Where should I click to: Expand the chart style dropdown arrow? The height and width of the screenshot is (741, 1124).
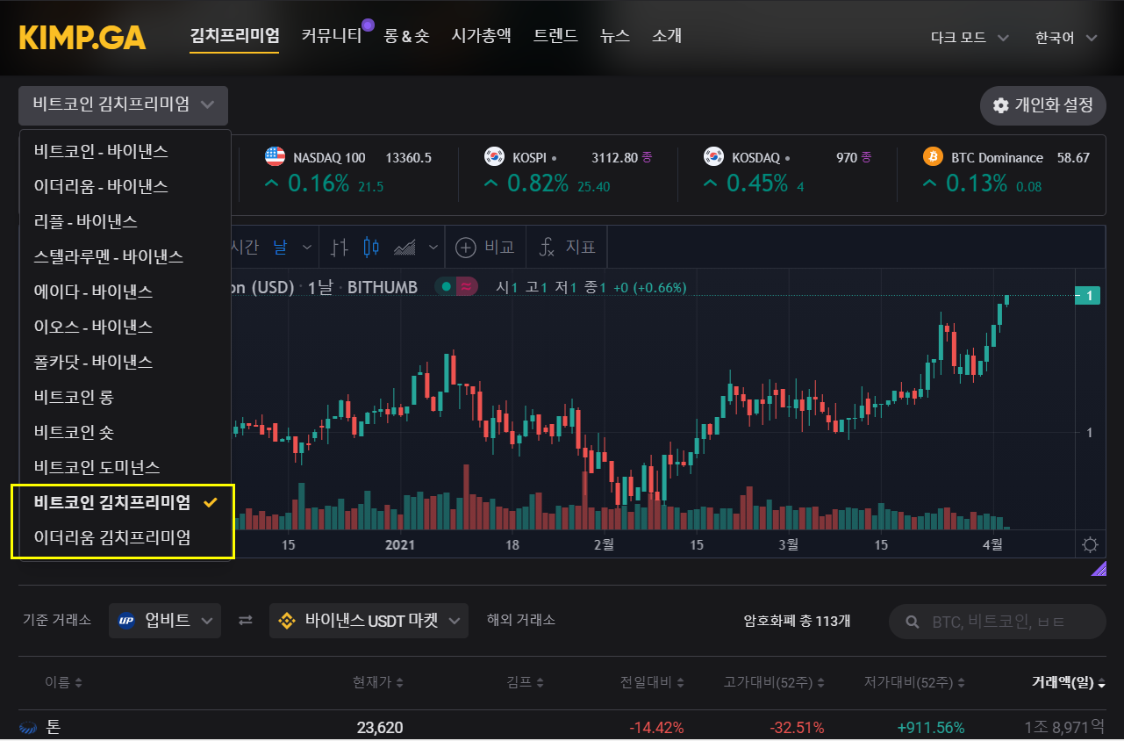433,248
